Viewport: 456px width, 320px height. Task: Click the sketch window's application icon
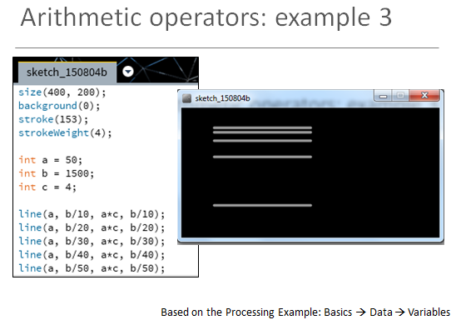[186, 98]
